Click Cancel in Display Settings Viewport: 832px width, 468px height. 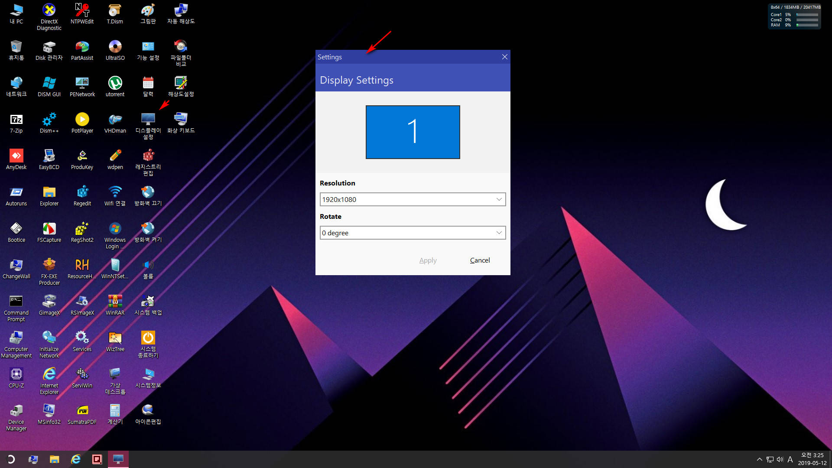pos(480,260)
